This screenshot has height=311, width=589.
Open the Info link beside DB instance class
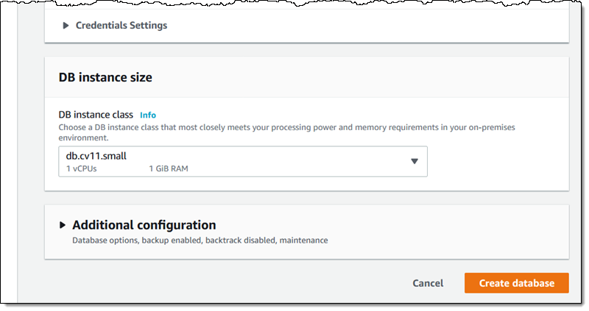click(148, 115)
